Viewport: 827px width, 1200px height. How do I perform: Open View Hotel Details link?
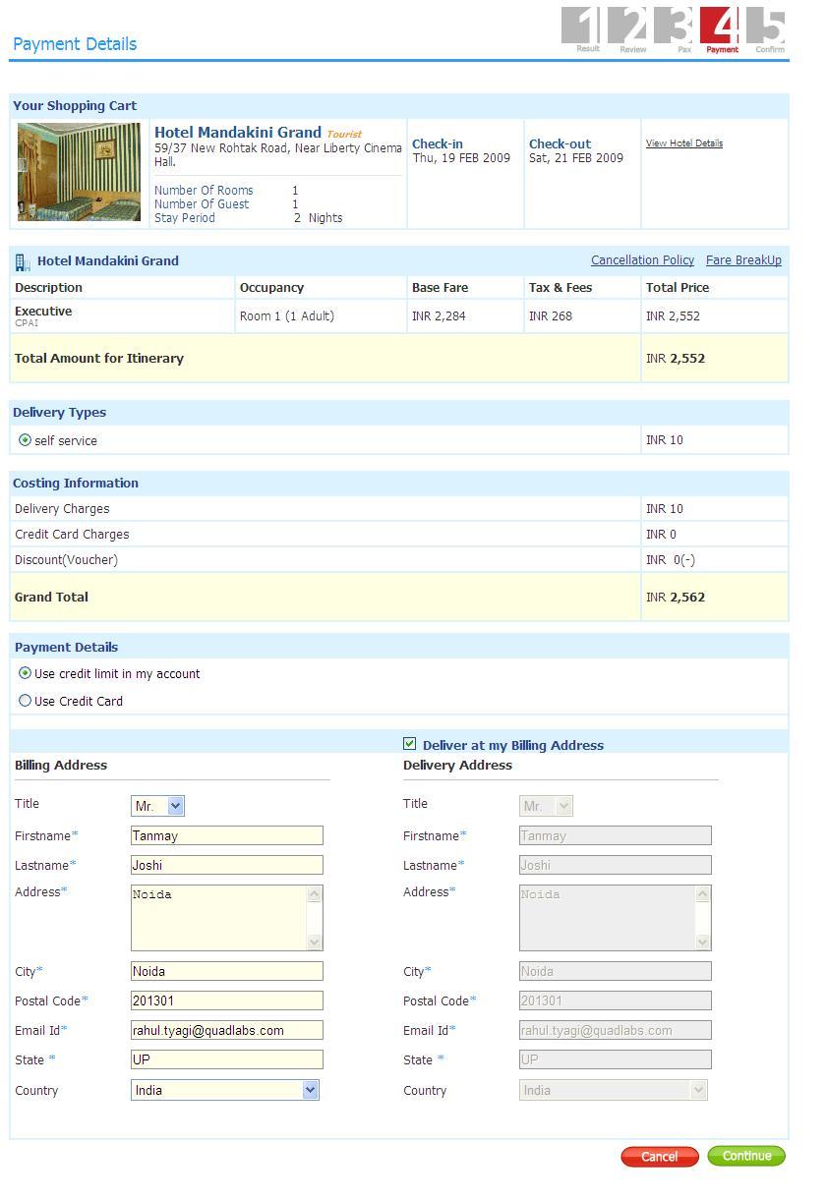[x=683, y=143]
